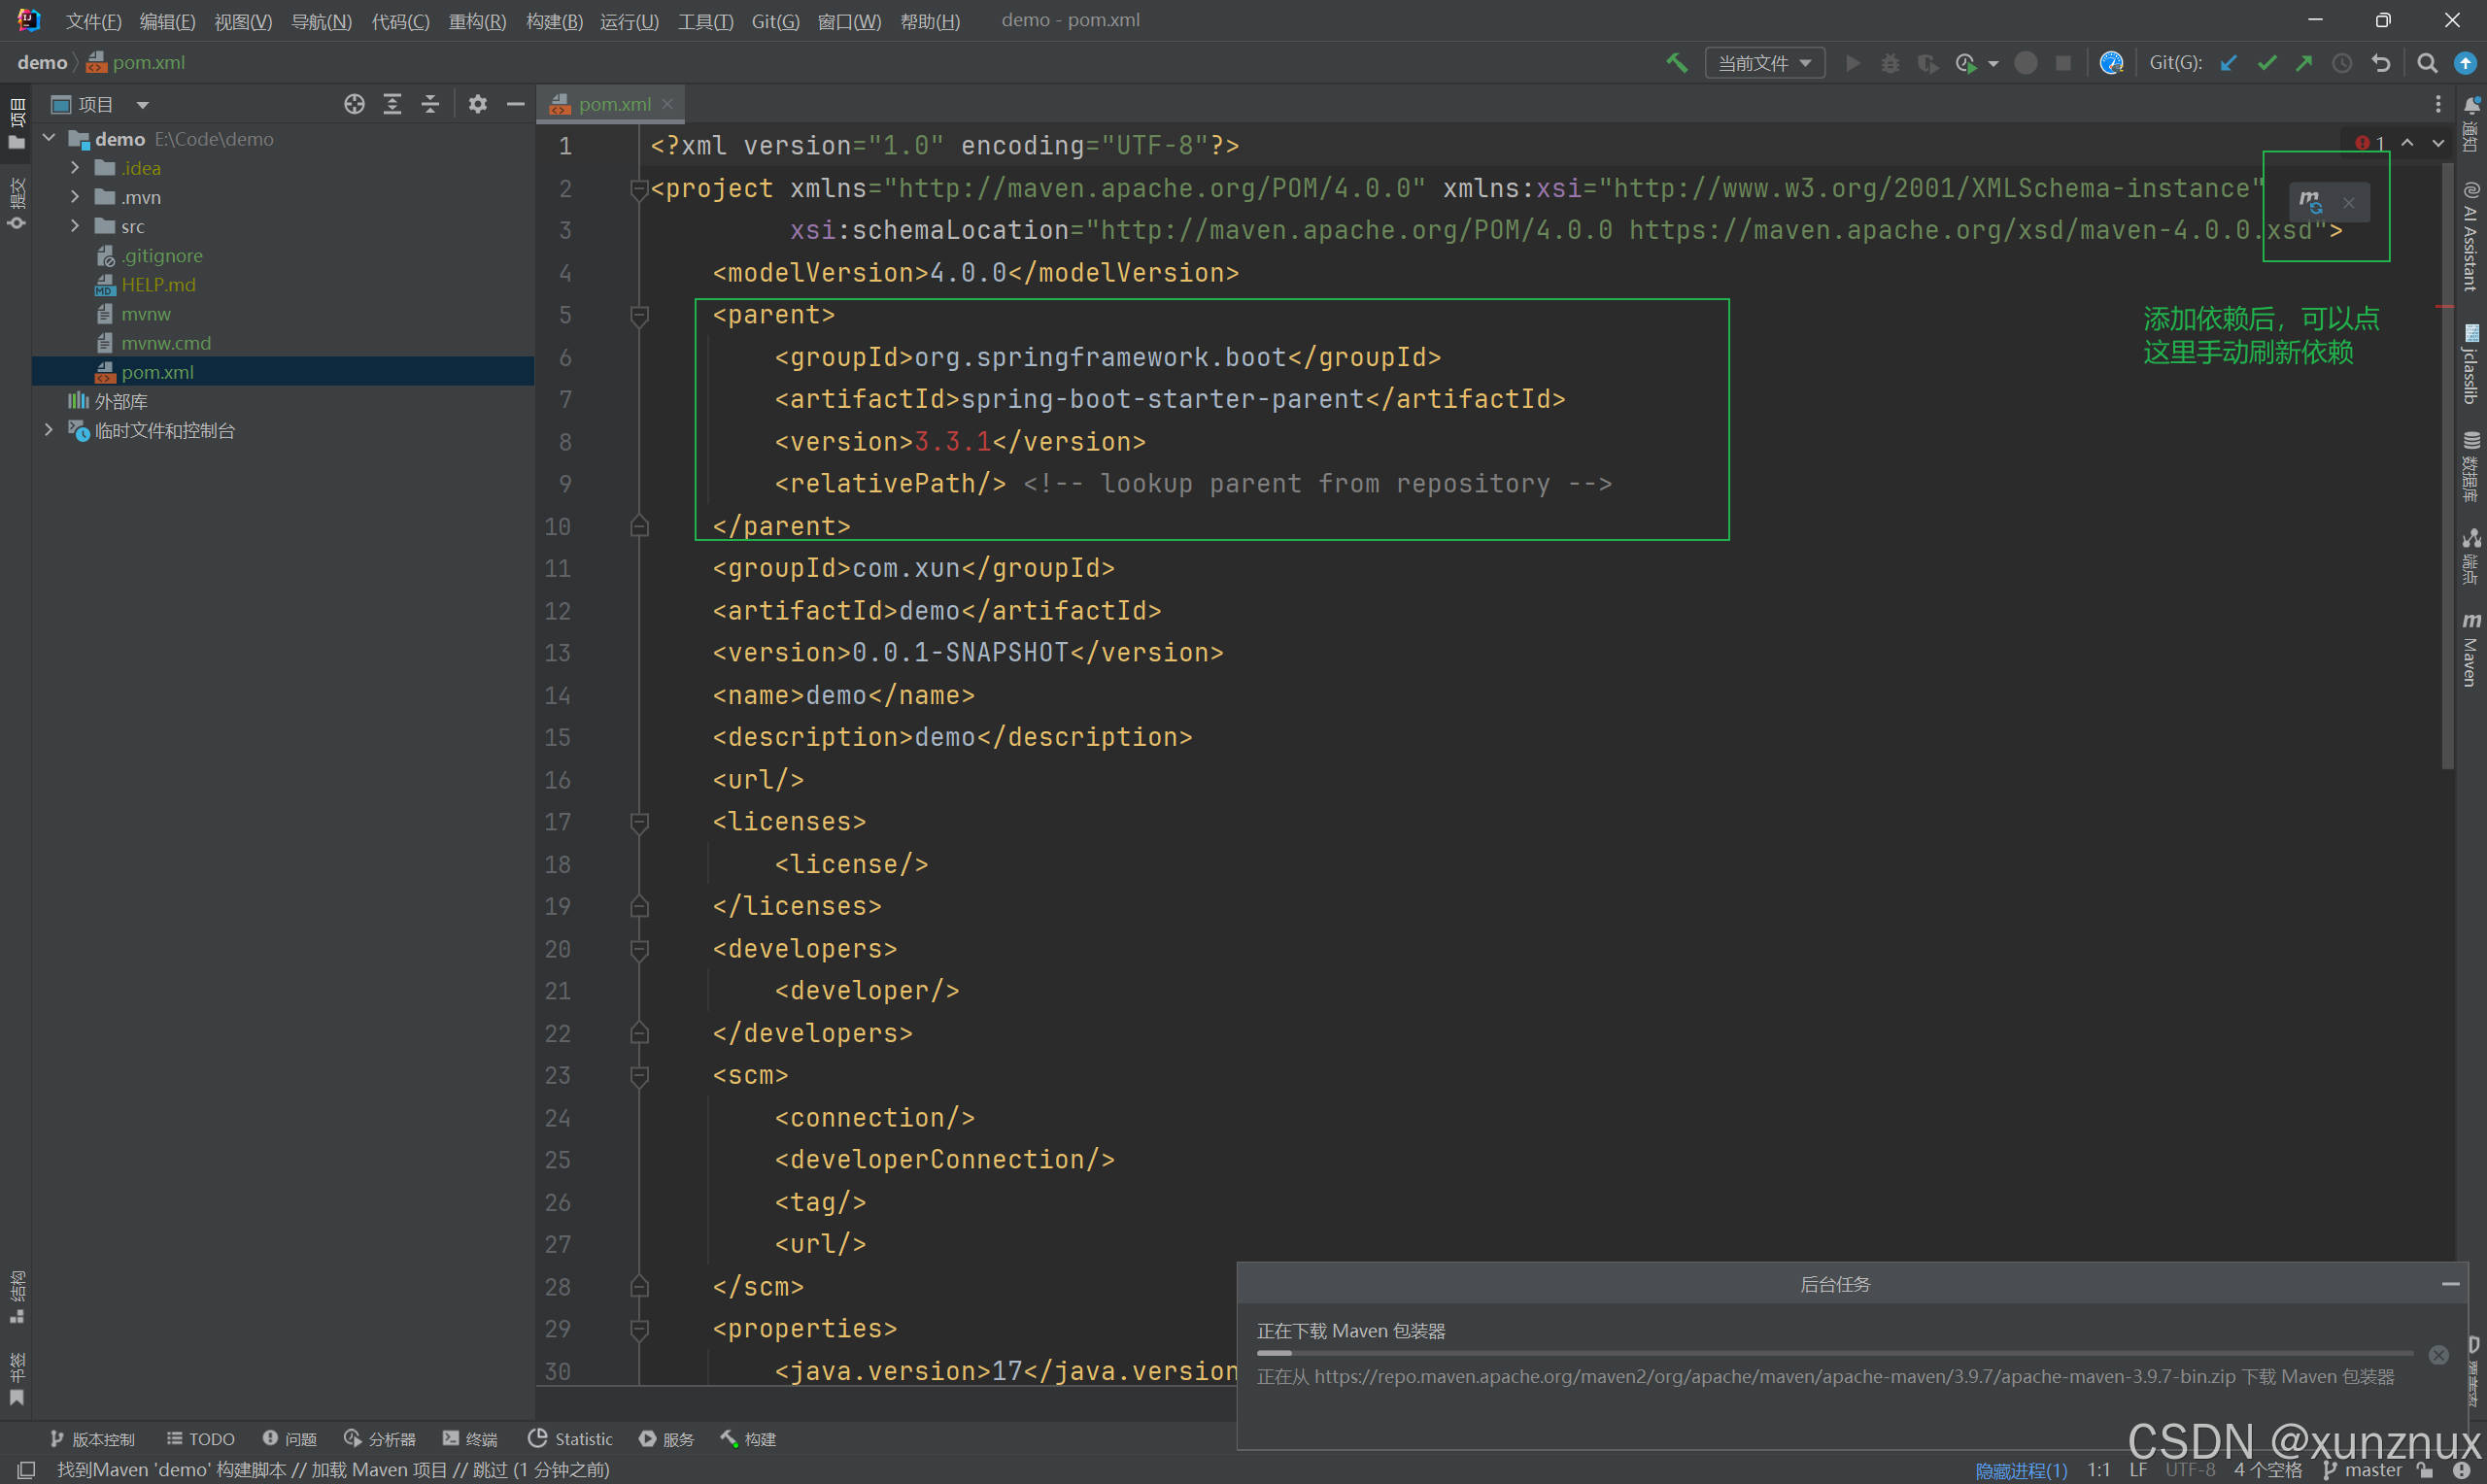Open the editor tabs three-dot menu
This screenshot has height=1484, width=2487.
(x=2439, y=104)
